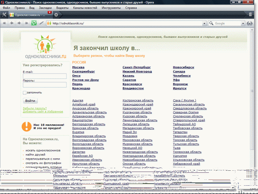Open the Забыли пароль? link
This screenshot has width=258, height=194.
click(x=35, y=108)
